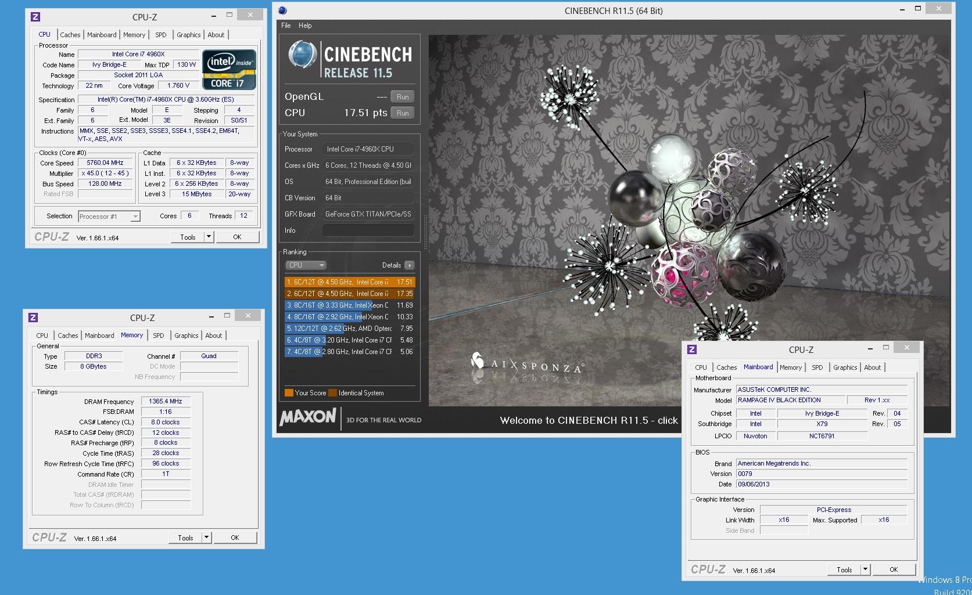The height and width of the screenshot is (595, 972).
Task: Switch to About tab in CPU window
Action: (216, 35)
